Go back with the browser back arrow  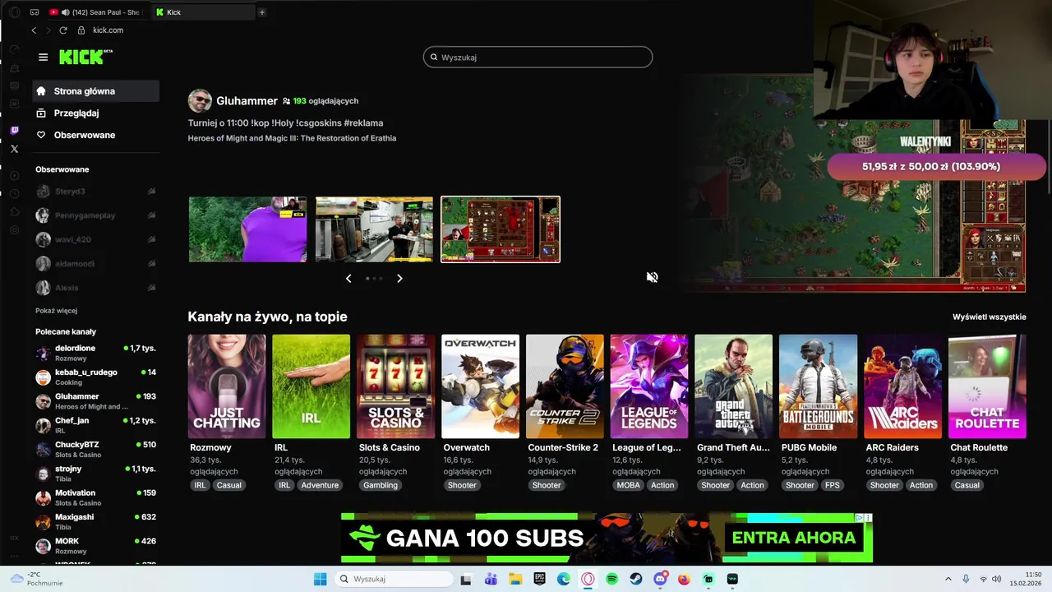34,30
